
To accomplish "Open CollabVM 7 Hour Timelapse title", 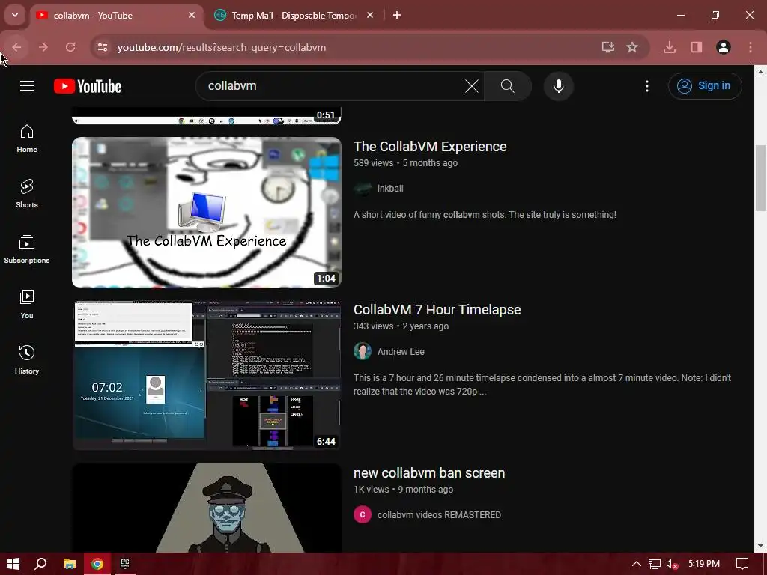I will click(437, 310).
